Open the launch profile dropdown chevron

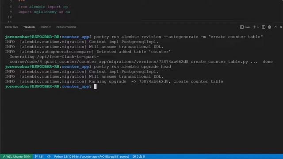click(x=258, y=27)
